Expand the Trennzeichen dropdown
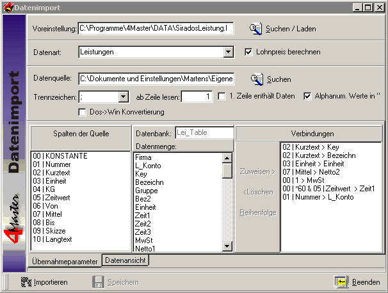This screenshot has height=293, width=388. (123, 97)
